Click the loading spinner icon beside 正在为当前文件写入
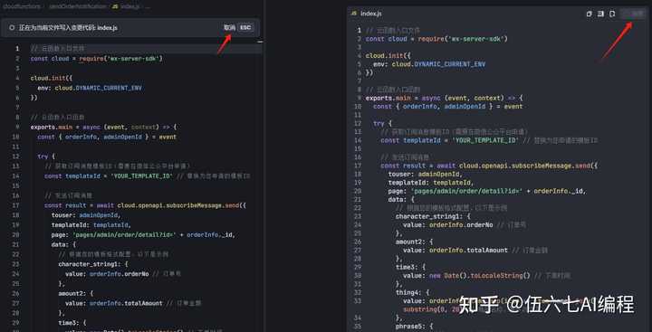Viewport: 652px width, 332px height. (x=12, y=28)
